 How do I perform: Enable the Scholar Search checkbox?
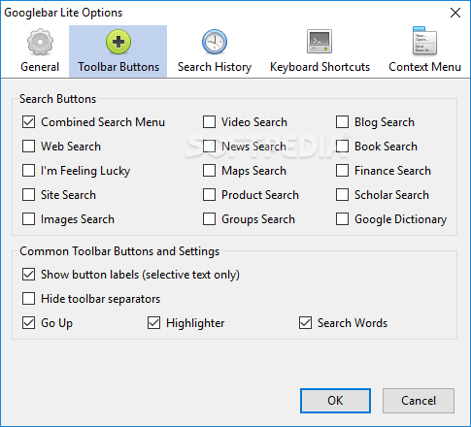(x=342, y=195)
